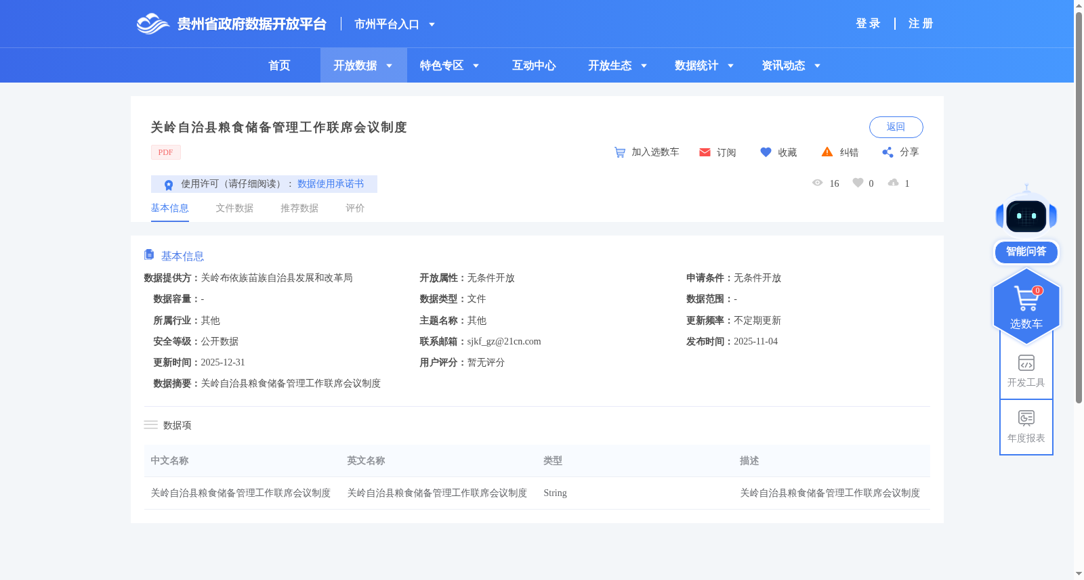Click the String type cell
Screen dimensions: 1084x580
(x=555, y=493)
